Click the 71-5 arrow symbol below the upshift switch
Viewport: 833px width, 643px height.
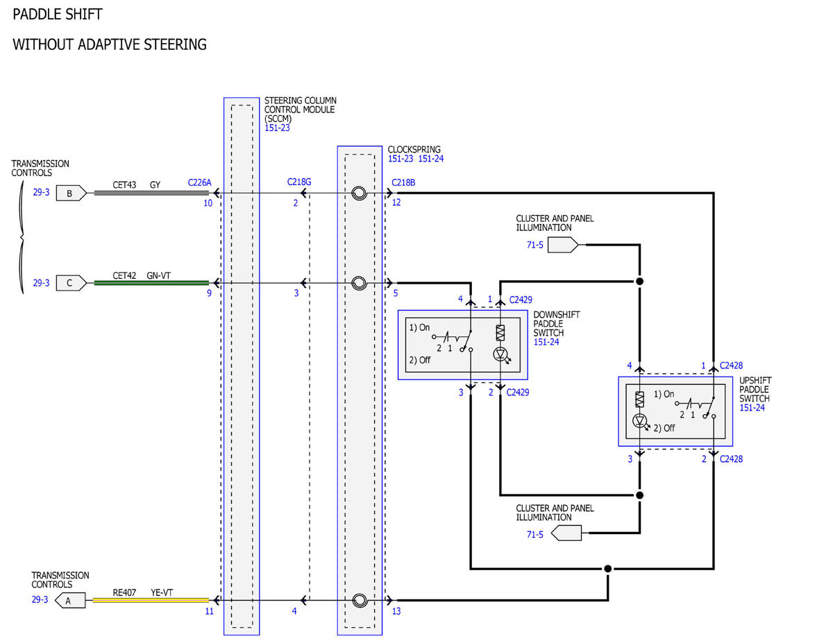click(565, 533)
